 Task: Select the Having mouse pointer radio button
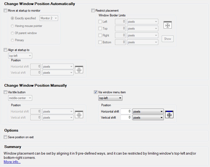point(12,26)
